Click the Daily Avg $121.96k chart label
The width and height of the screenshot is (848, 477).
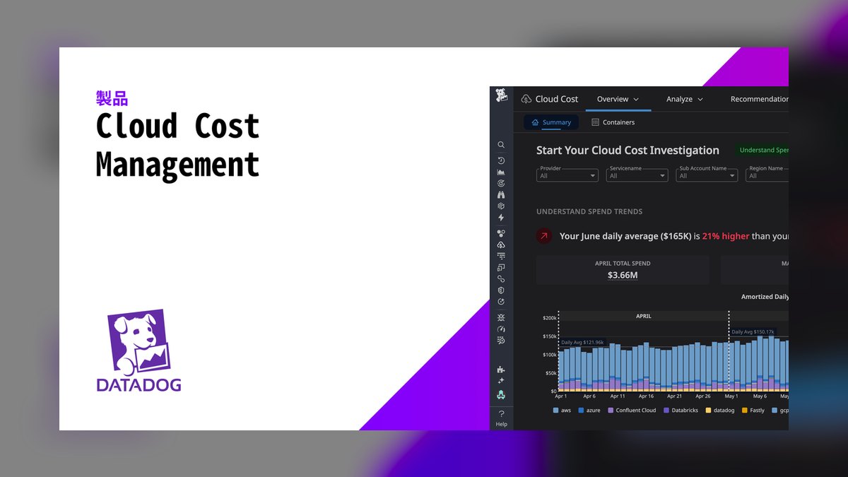click(583, 342)
